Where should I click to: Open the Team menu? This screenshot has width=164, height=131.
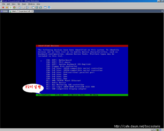tap(24, 4)
